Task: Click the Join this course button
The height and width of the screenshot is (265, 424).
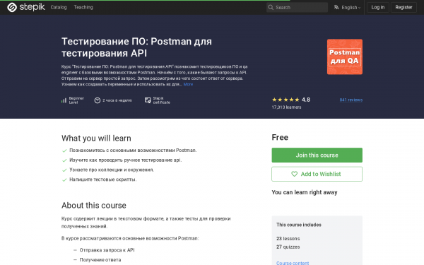Action: pos(317,155)
